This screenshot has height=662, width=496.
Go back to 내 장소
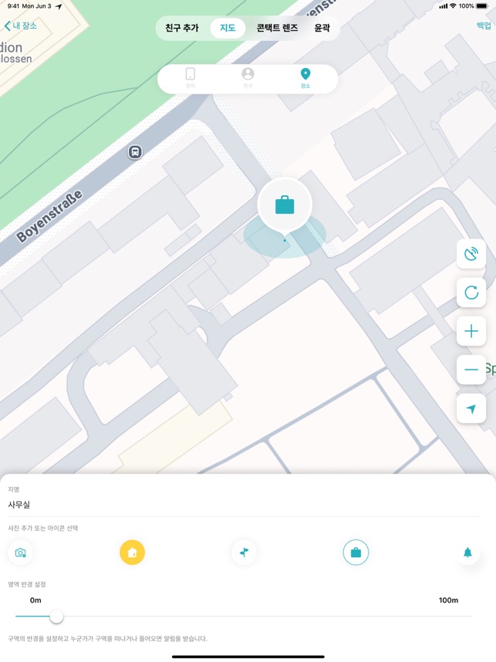click(x=21, y=25)
